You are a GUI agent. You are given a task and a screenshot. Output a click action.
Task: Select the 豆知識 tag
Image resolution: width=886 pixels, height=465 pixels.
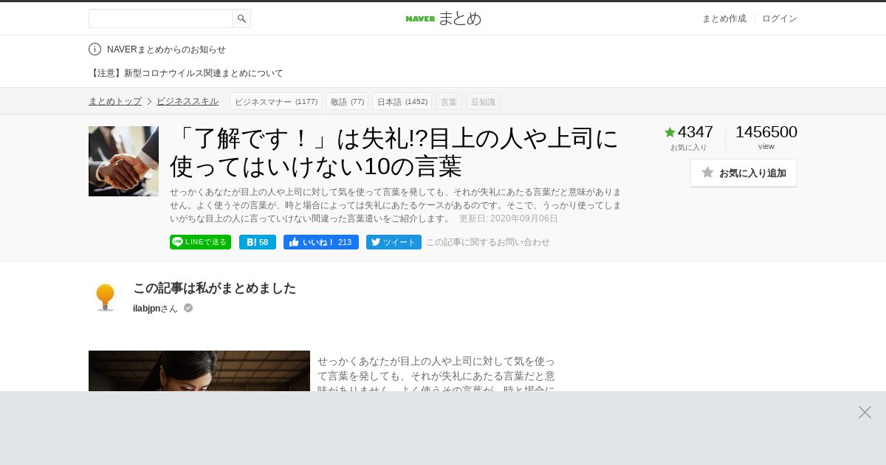pyautogui.click(x=483, y=101)
